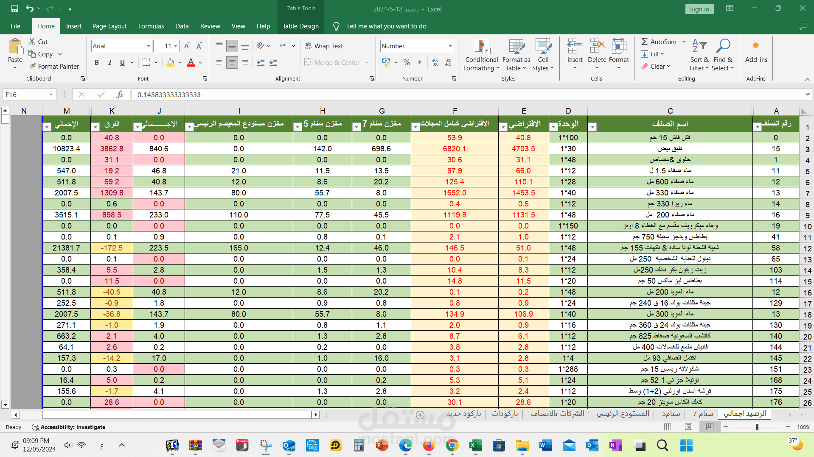Align text to the left

tap(219, 62)
